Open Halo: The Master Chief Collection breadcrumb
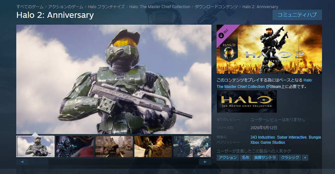Viewport: 335px width, 174px height. click(160, 7)
